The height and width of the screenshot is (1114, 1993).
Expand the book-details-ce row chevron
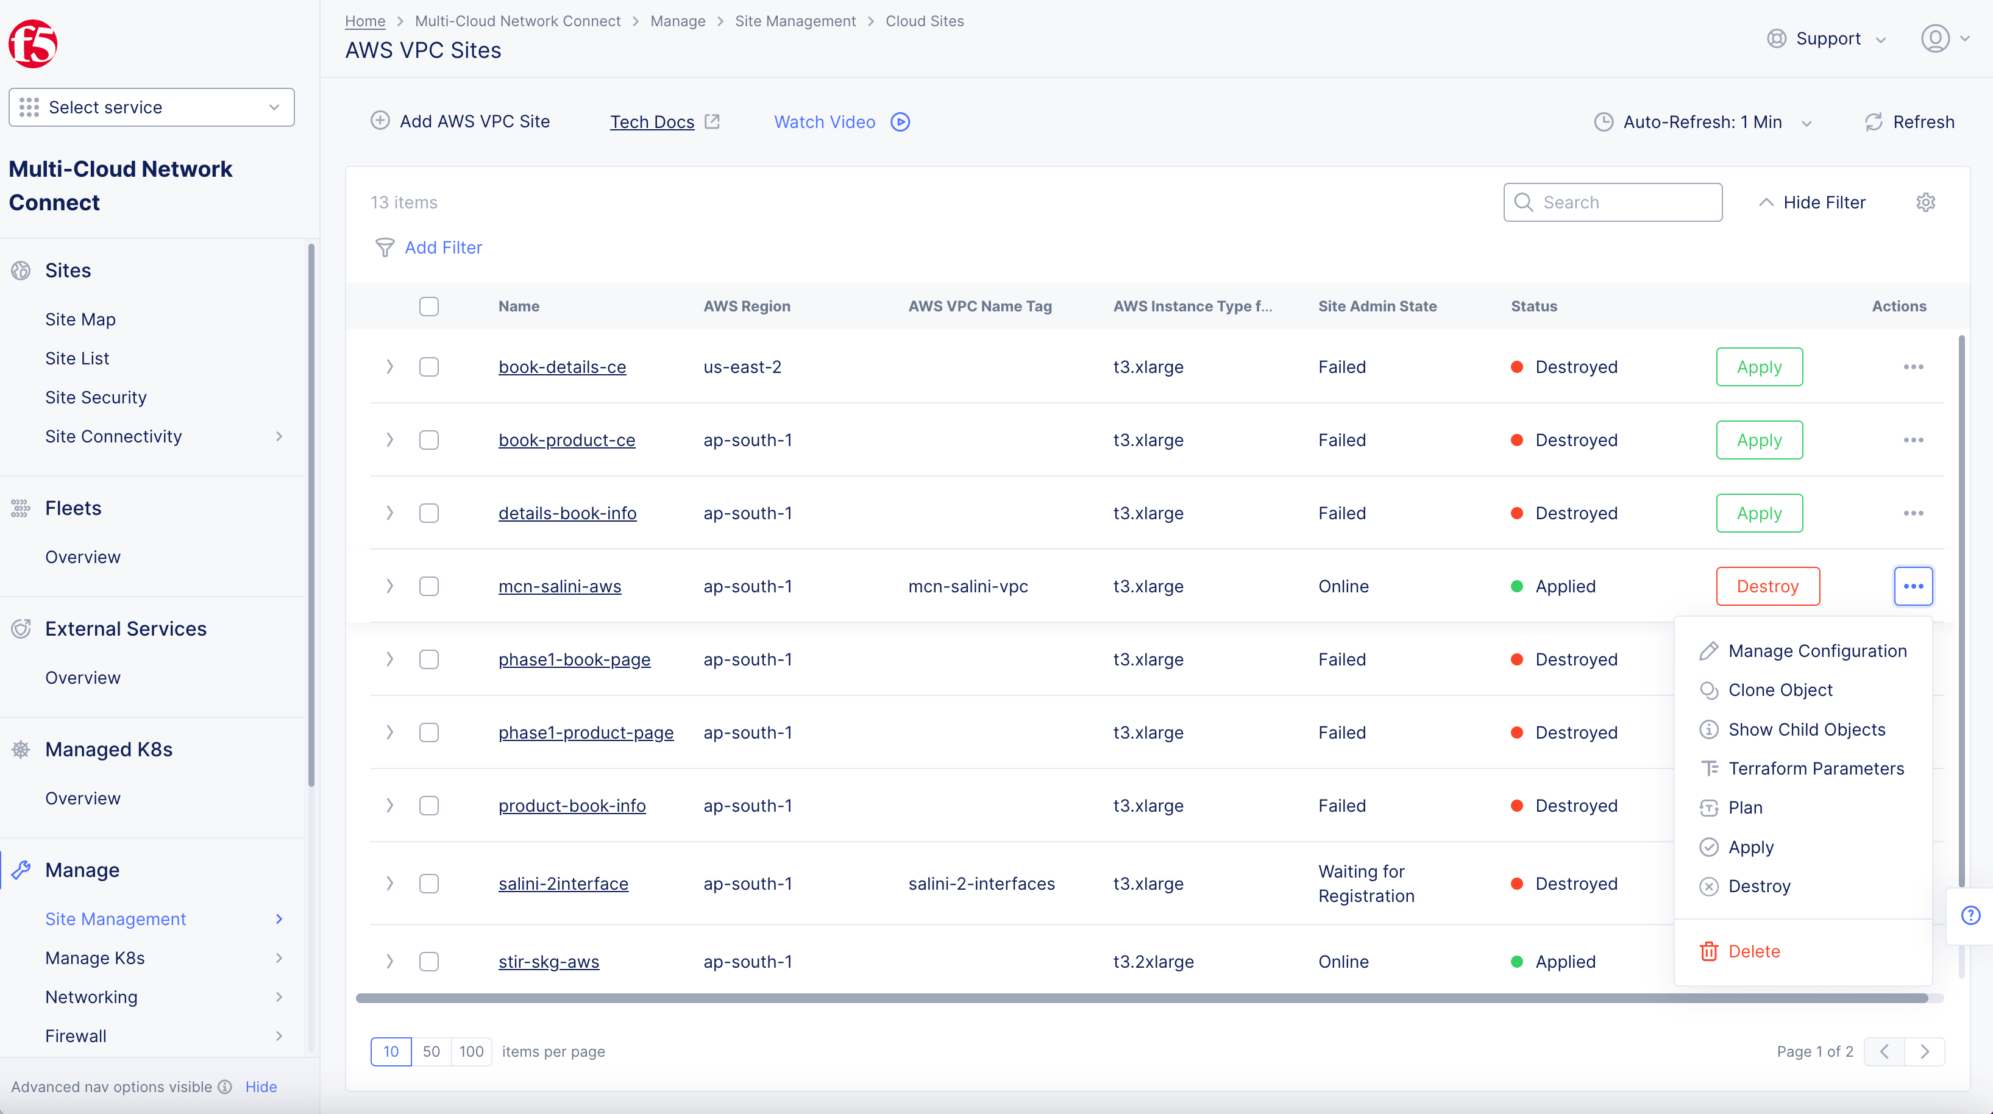click(390, 367)
